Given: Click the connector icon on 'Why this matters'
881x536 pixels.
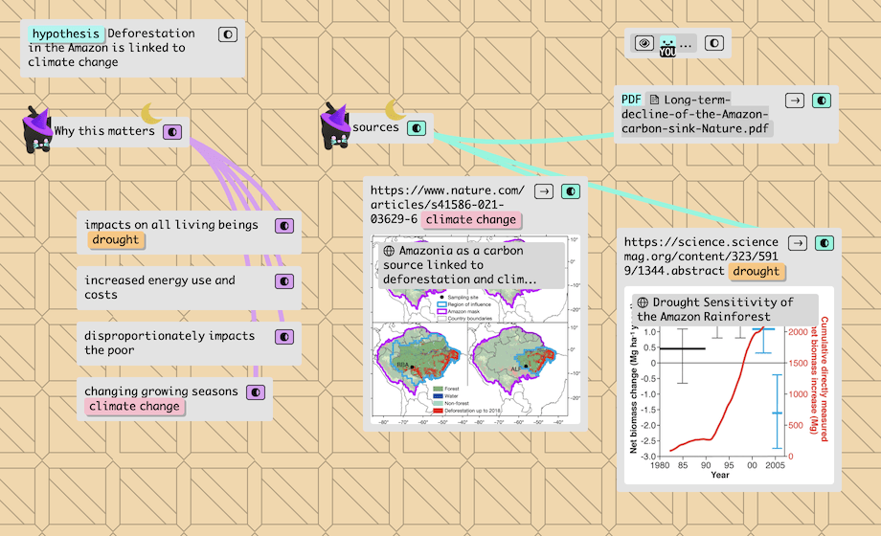Looking at the screenshot, I should click(172, 131).
